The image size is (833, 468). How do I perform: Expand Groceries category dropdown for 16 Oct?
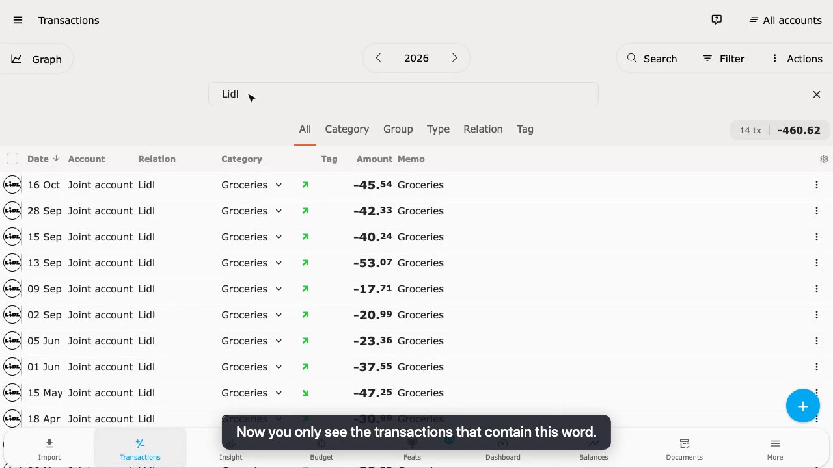pos(279,185)
